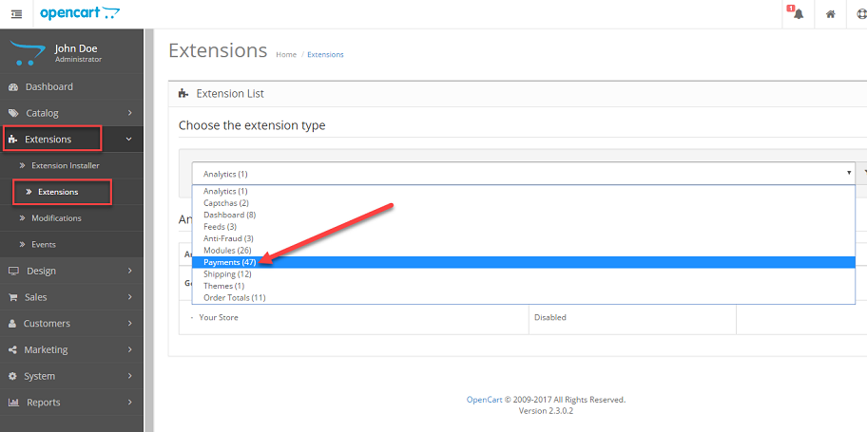Expand the Marketing menu chevron
867x432 pixels.
pyautogui.click(x=130, y=349)
